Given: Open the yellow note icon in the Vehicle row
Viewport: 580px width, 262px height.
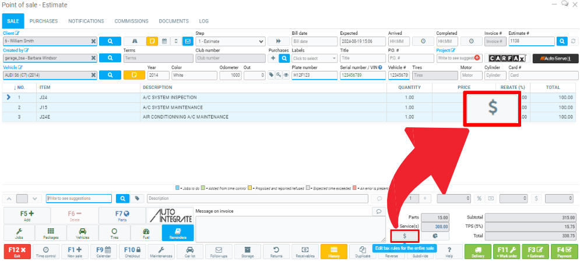Looking at the screenshot, I should click(x=132, y=75).
